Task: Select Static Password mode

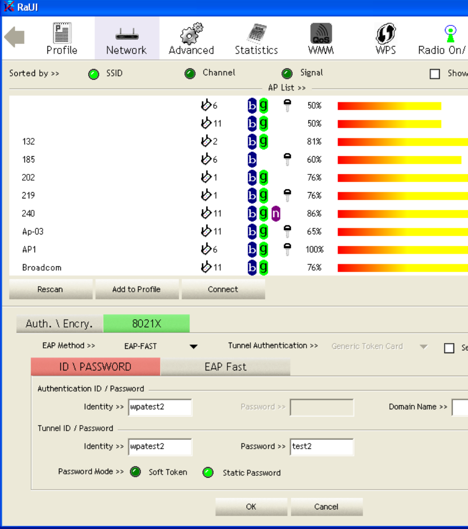Action: [208, 472]
